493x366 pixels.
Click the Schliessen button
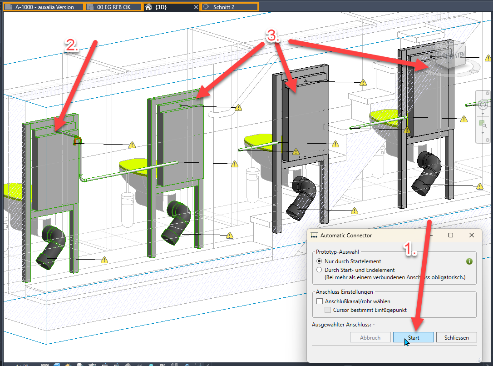click(457, 338)
